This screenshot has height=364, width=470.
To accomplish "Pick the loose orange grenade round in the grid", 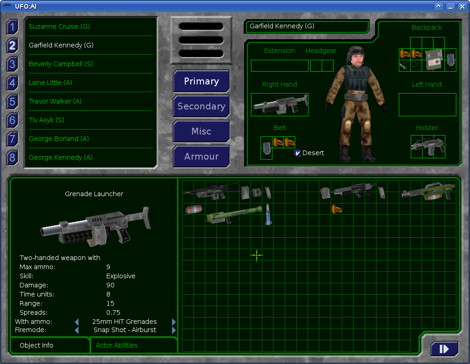I will [337, 209].
